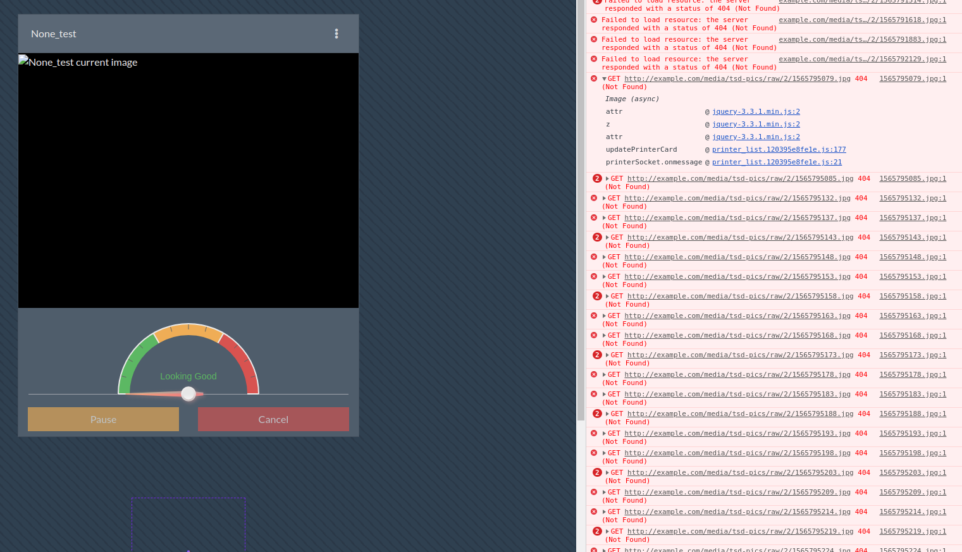Viewport: 962px width, 552px height.
Task: Click the repeat-count badge for 1565795173.jpg
Action: point(597,355)
